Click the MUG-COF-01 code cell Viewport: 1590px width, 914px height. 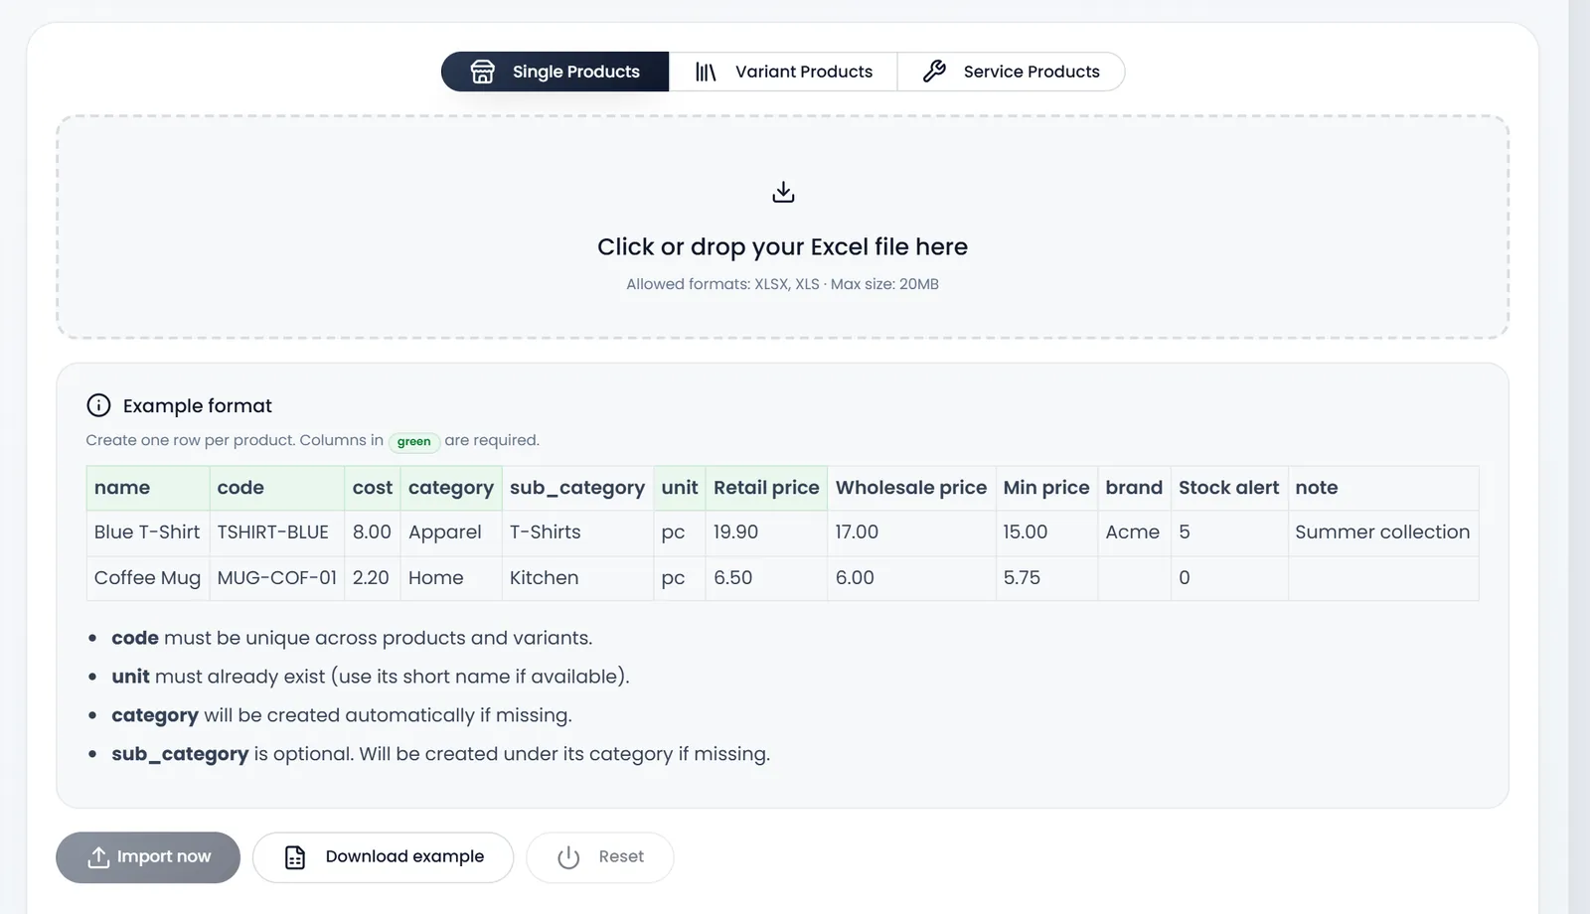(277, 578)
